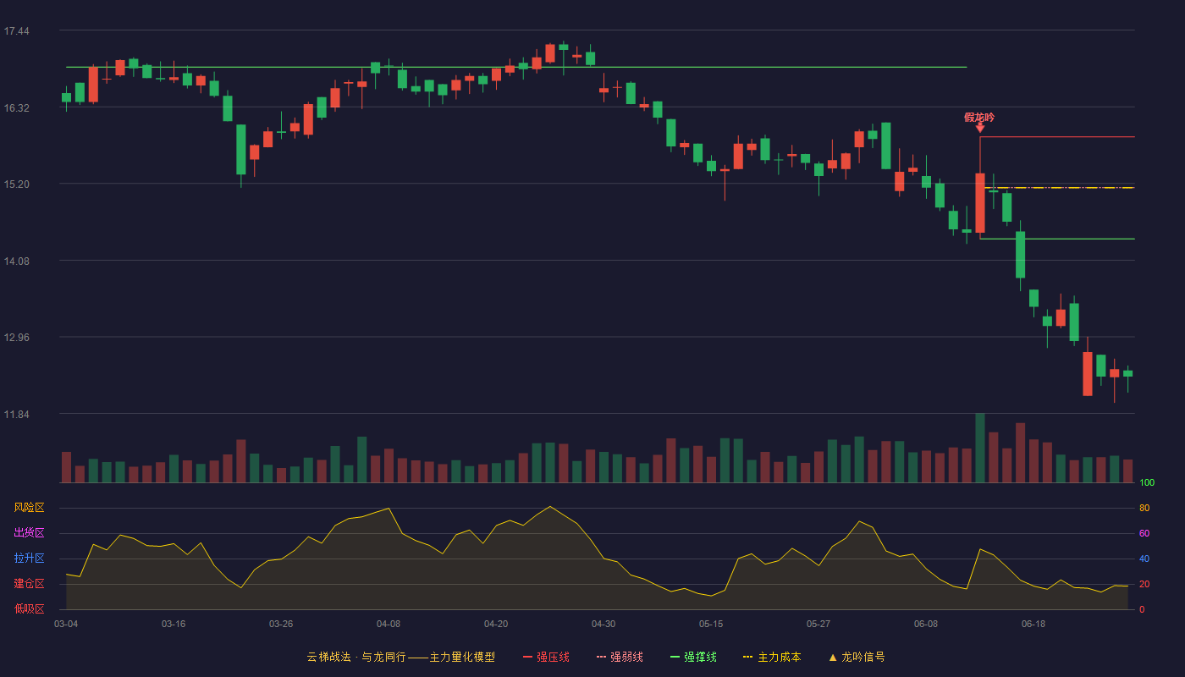Click the tallest green volume bar
Image resolution: width=1185 pixels, height=677 pixels.
(980, 448)
